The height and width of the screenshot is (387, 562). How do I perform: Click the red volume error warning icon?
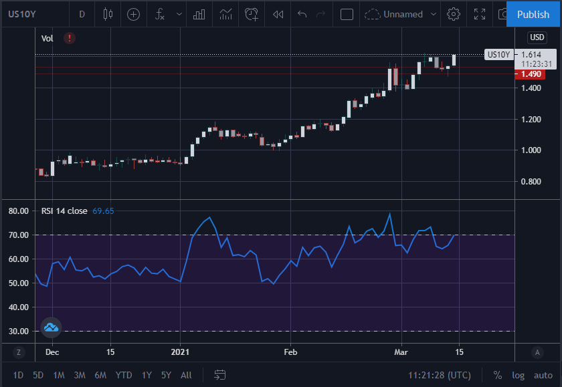[70, 38]
